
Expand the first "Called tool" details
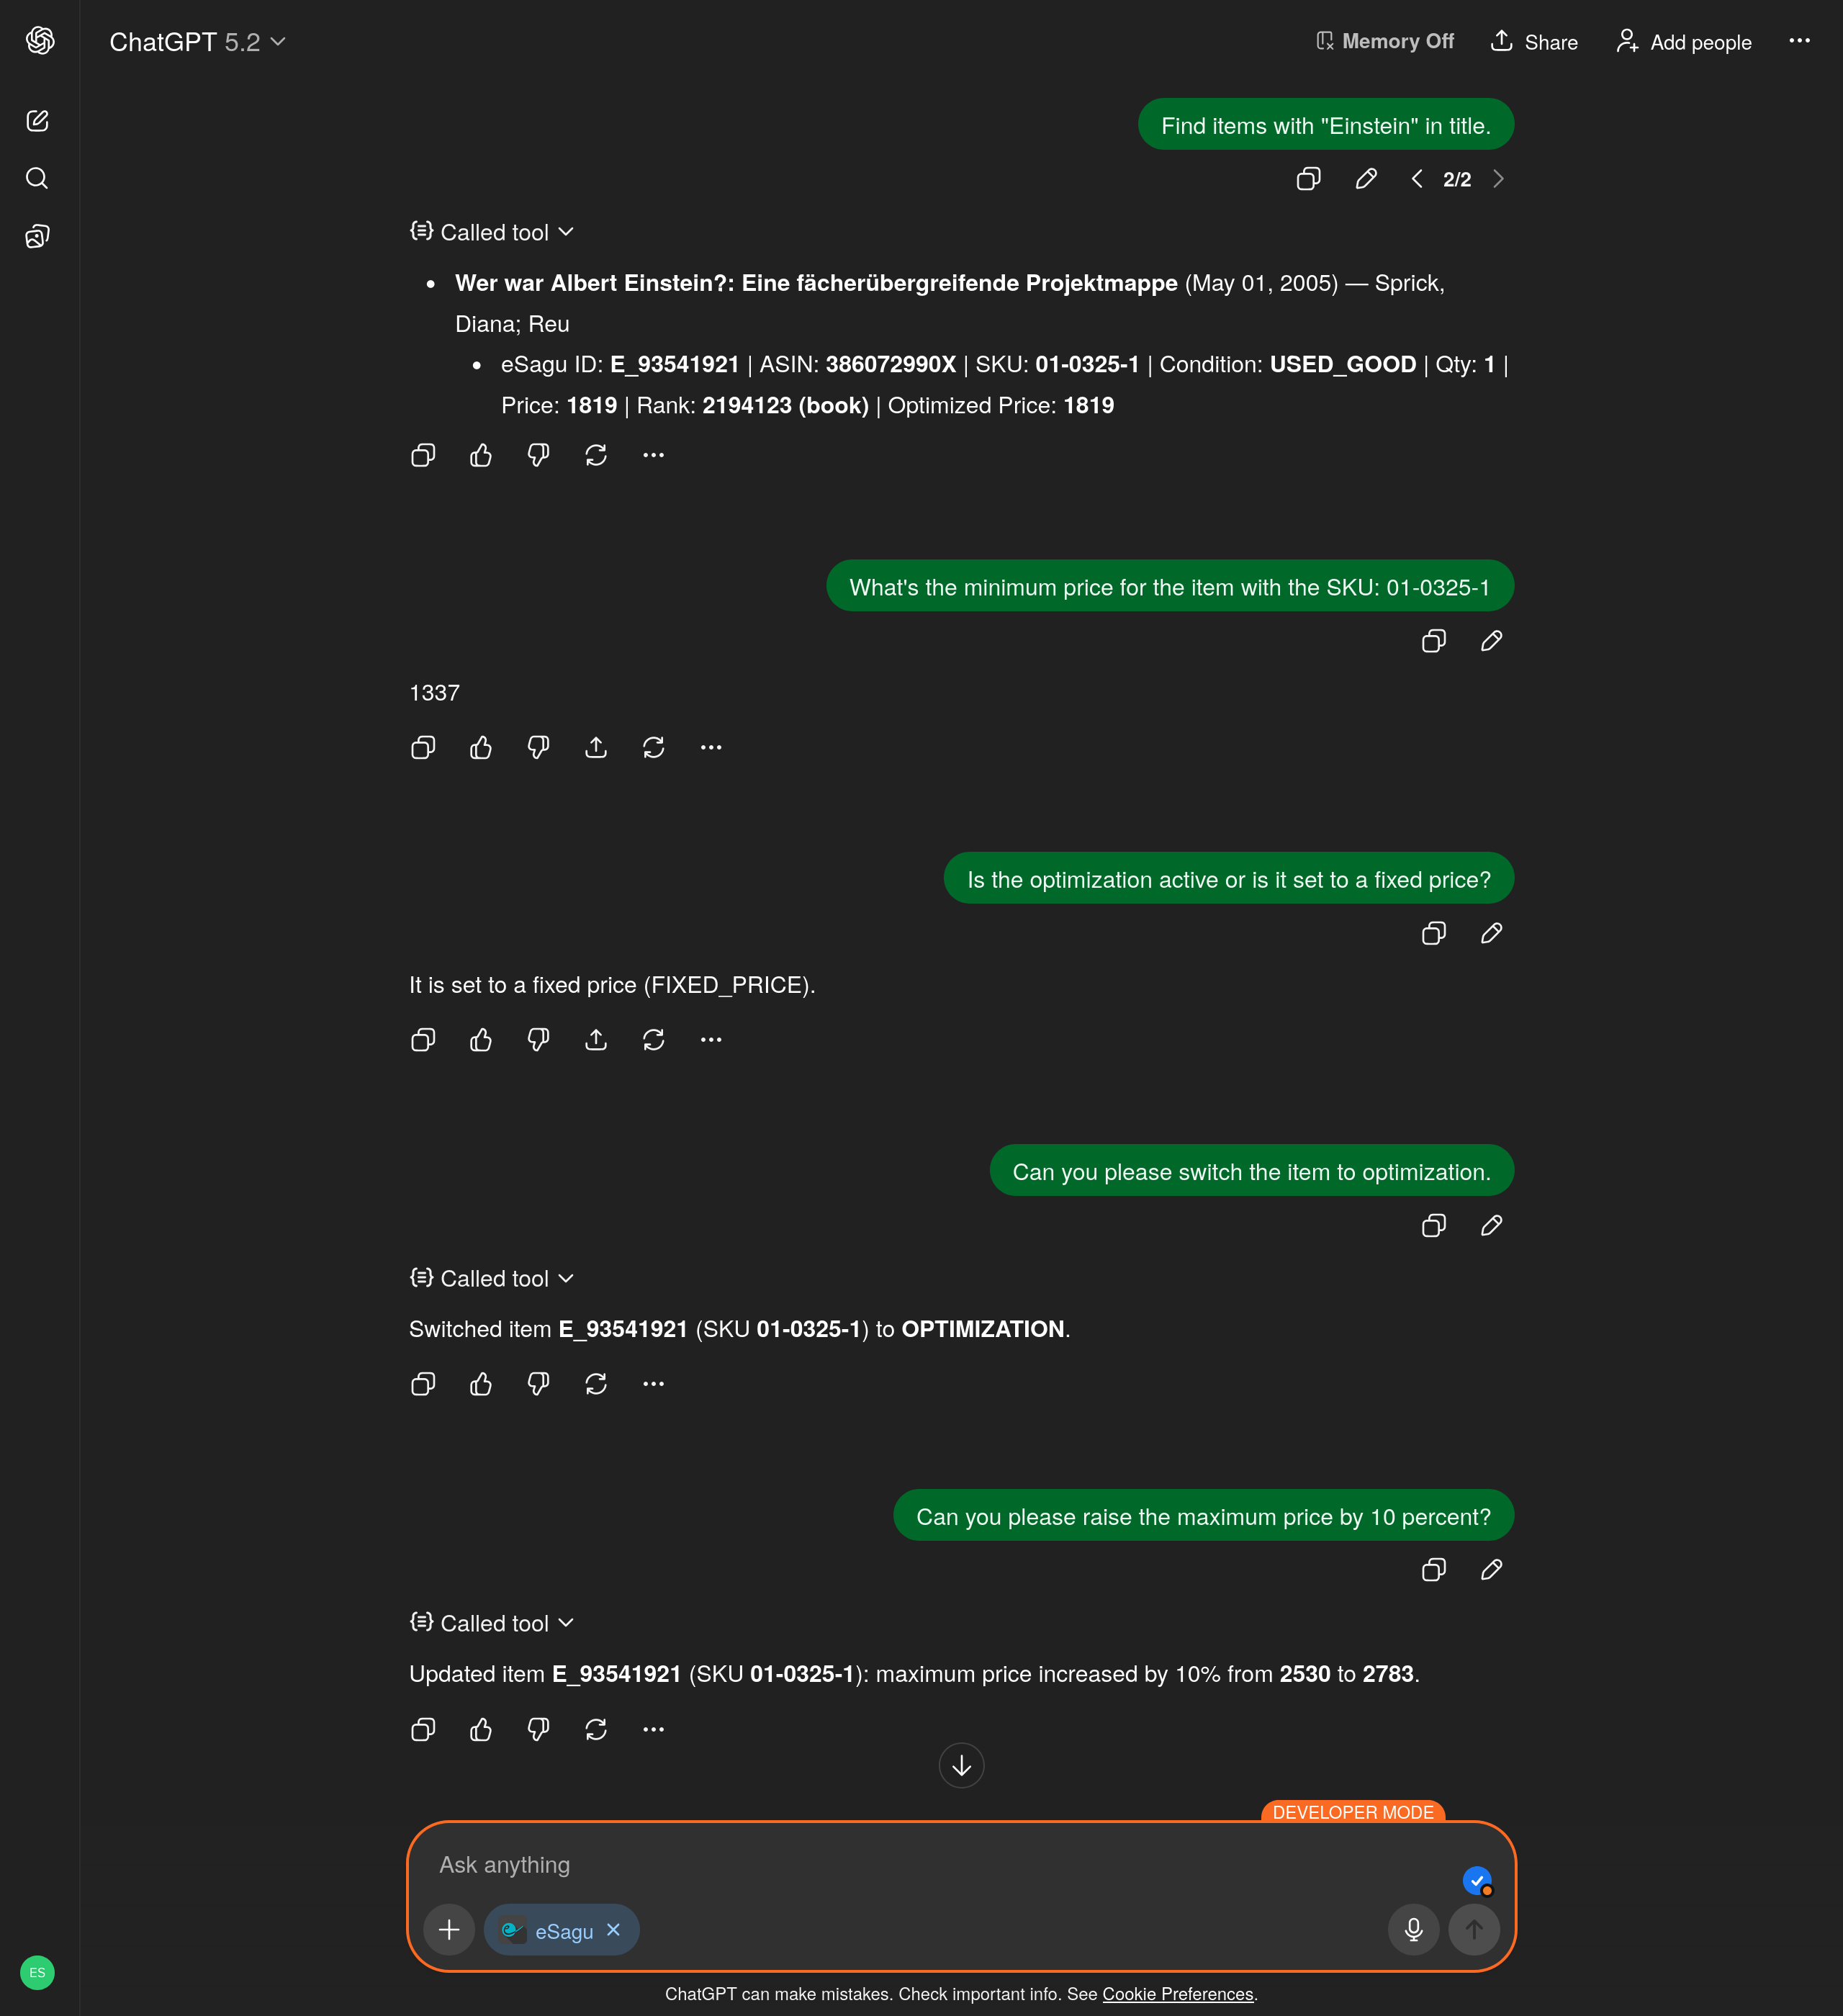click(x=492, y=232)
